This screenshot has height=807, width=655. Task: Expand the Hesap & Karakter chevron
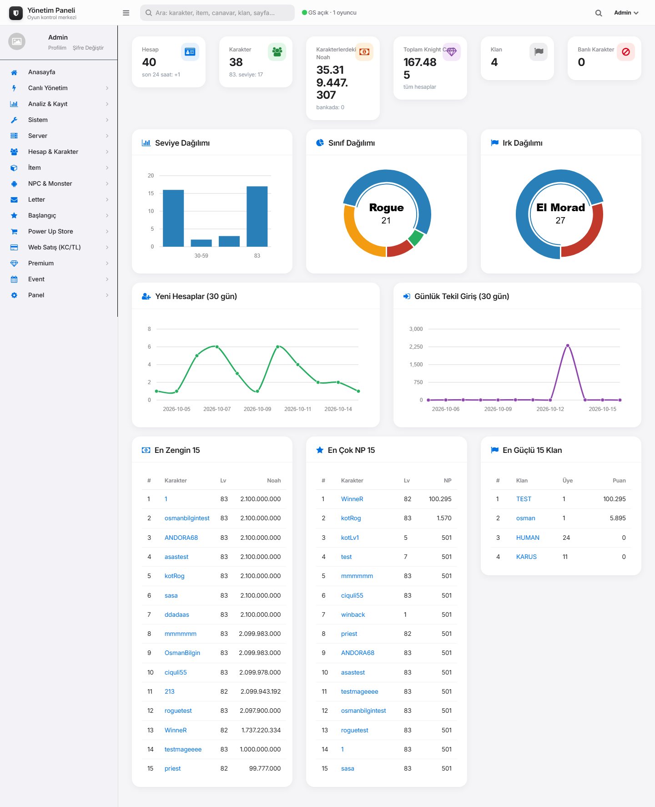(107, 152)
